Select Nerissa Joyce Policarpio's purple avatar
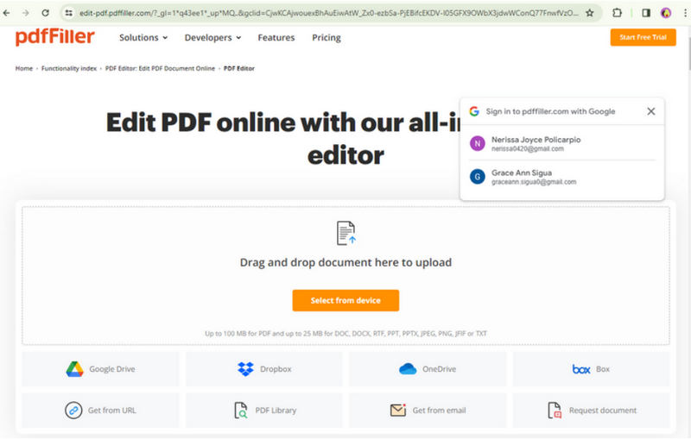Image resolution: width=691 pixels, height=439 pixels. tap(478, 143)
